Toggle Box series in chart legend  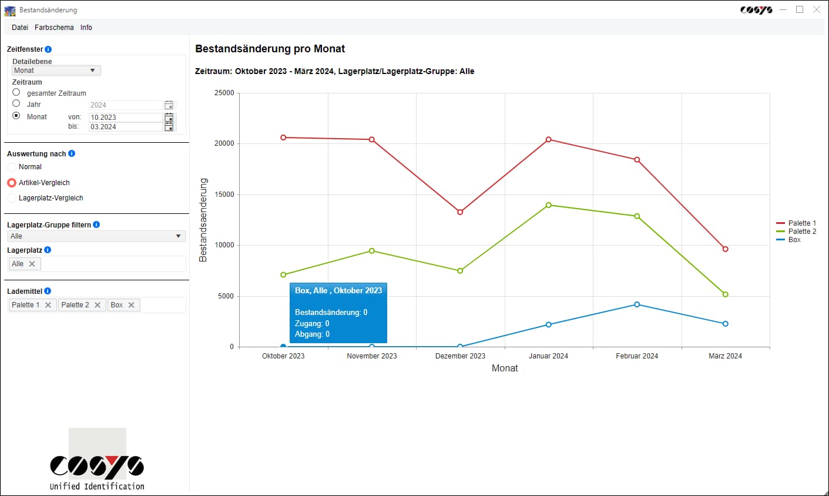788,240
